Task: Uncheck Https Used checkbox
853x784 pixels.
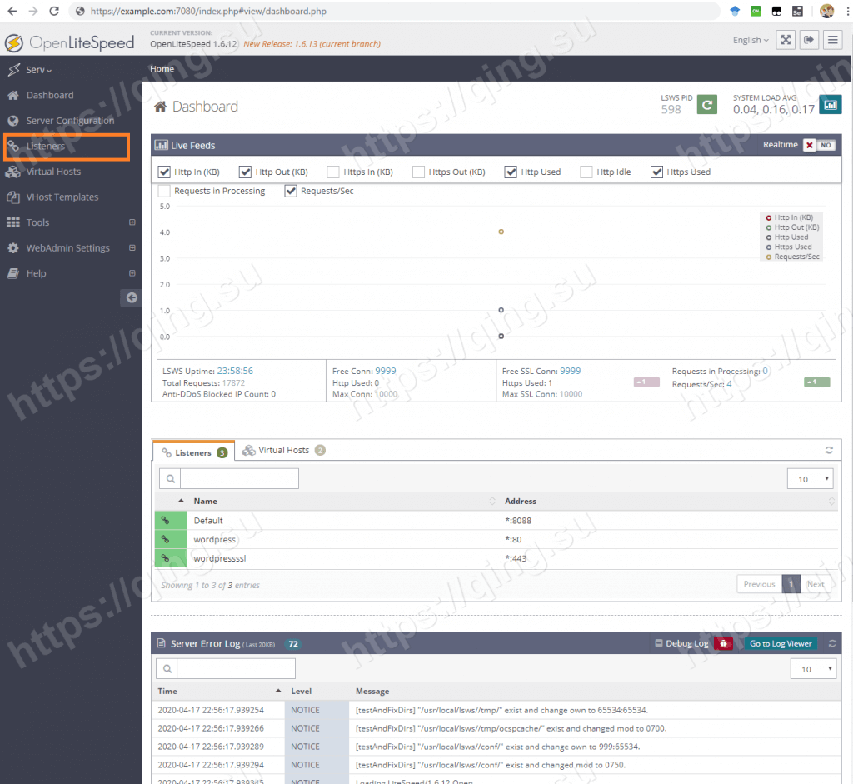Action: (656, 172)
